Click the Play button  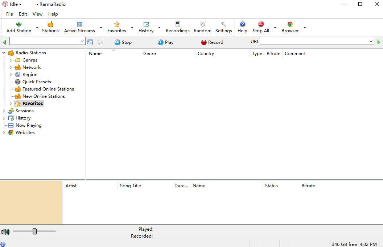[x=166, y=42]
